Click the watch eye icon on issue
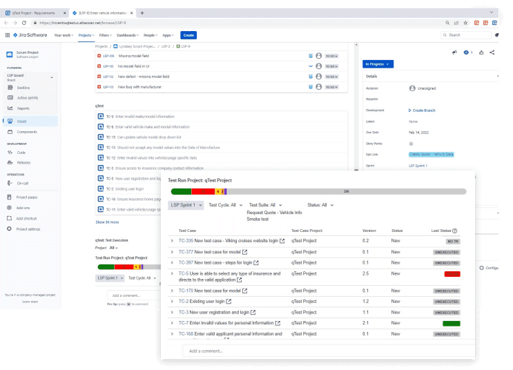This screenshot has height=370, width=513. coord(465,52)
